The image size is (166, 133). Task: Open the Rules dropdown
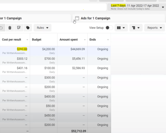click(x=42, y=28)
